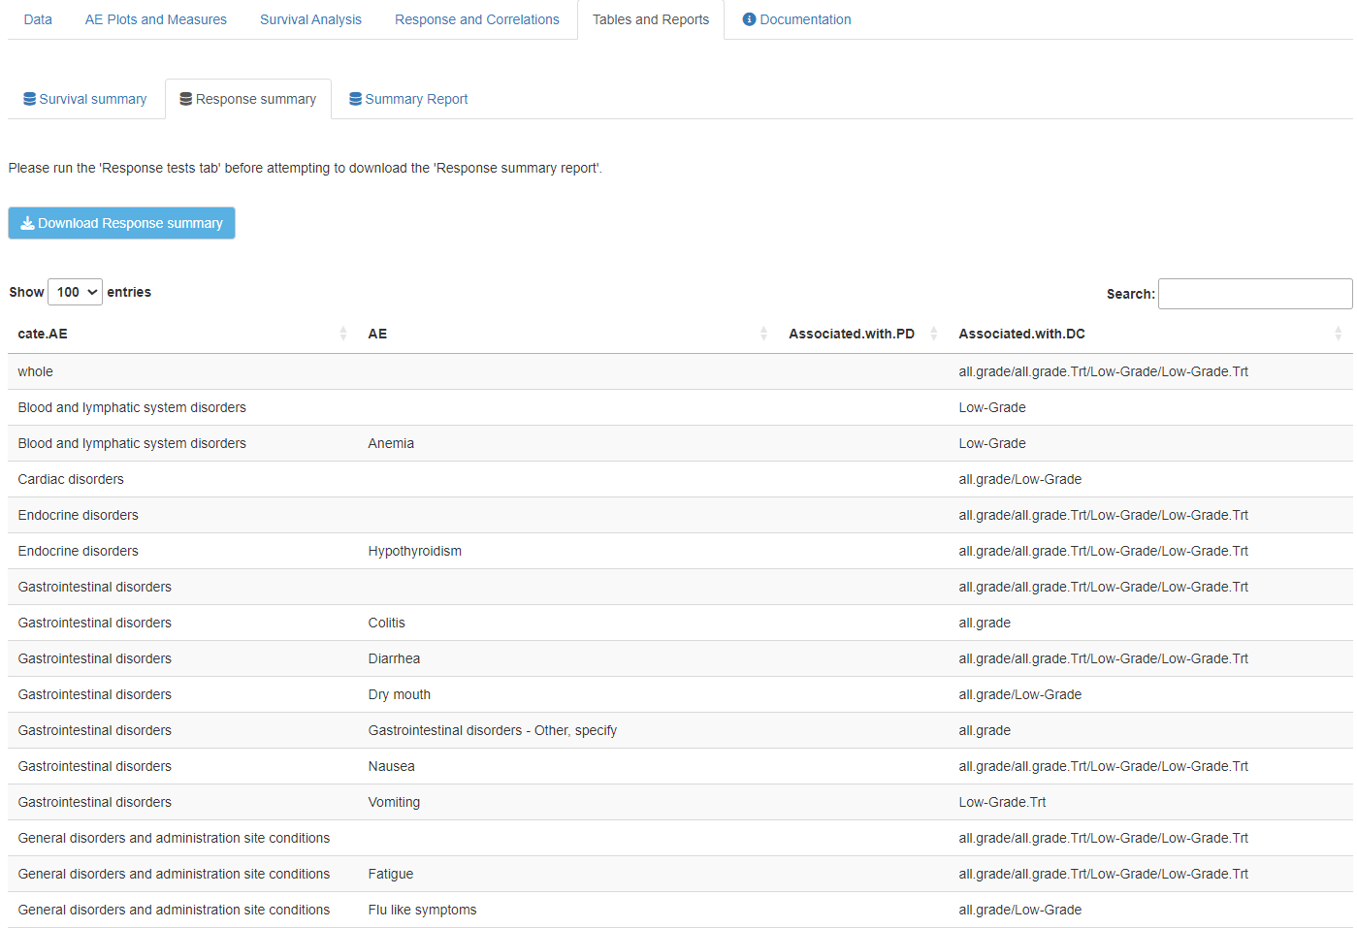Download the Response summary
Screen dimensions: 1357x928
(x=122, y=223)
